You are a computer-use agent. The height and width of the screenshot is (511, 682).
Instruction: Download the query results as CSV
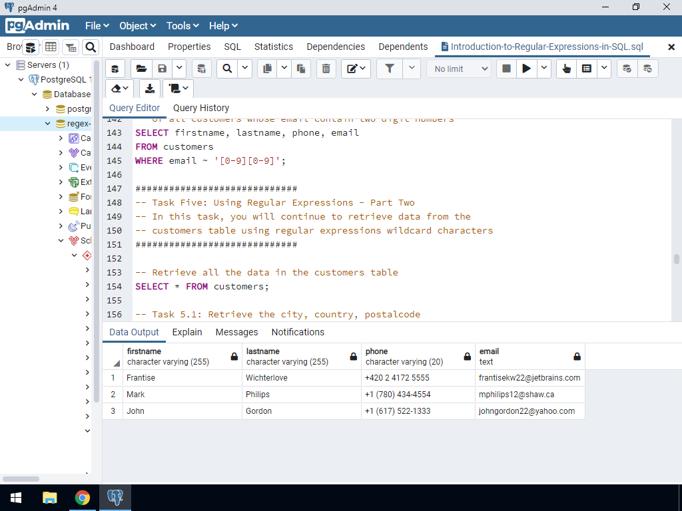coord(149,88)
